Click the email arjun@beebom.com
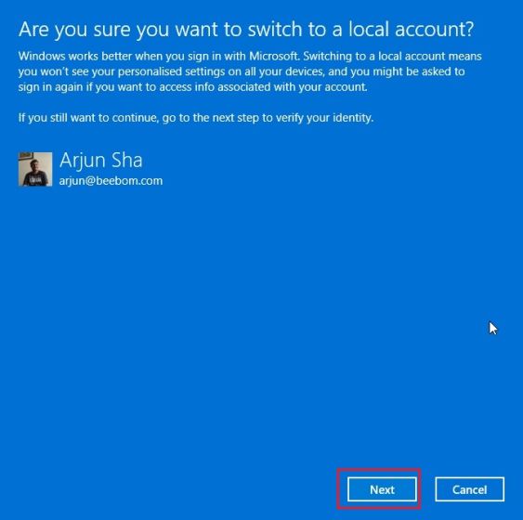Image resolution: width=523 pixels, height=520 pixels. [111, 181]
